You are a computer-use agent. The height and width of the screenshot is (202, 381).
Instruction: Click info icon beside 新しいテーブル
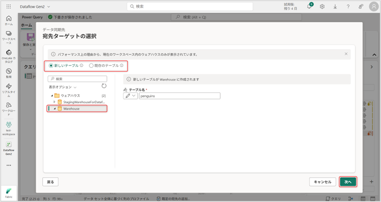coord(81,66)
